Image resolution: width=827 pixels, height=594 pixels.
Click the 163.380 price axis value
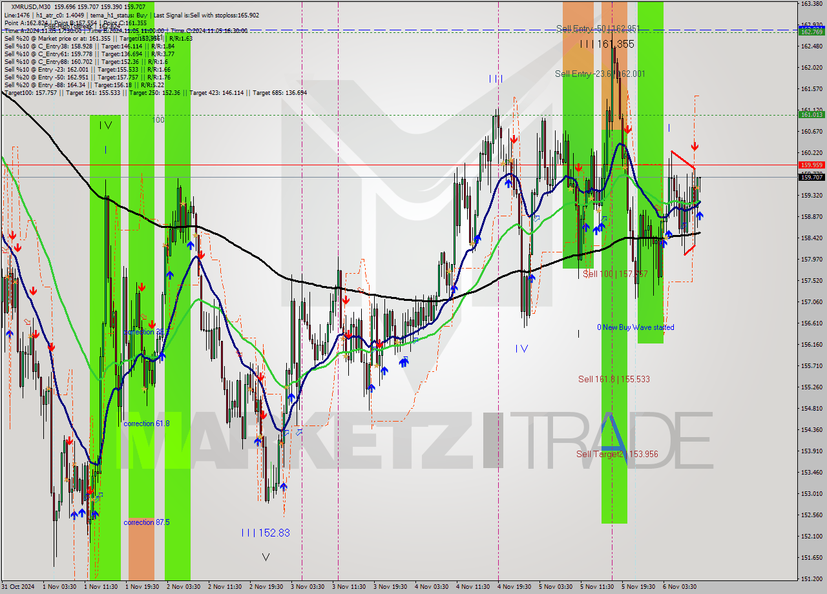pyautogui.click(x=811, y=4)
